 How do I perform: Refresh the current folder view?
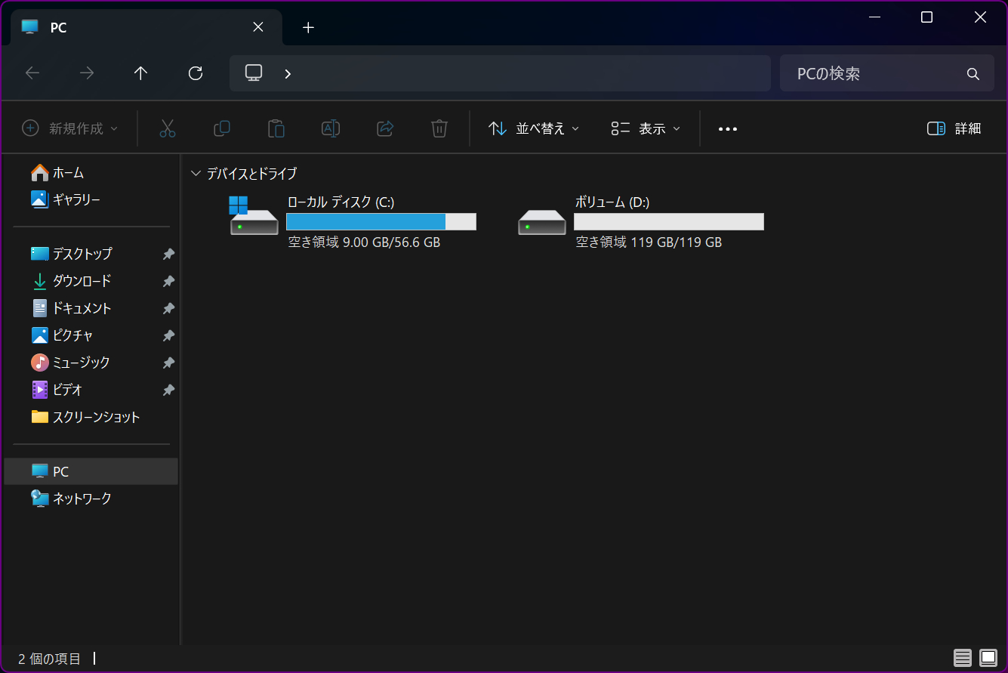[196, 73]
